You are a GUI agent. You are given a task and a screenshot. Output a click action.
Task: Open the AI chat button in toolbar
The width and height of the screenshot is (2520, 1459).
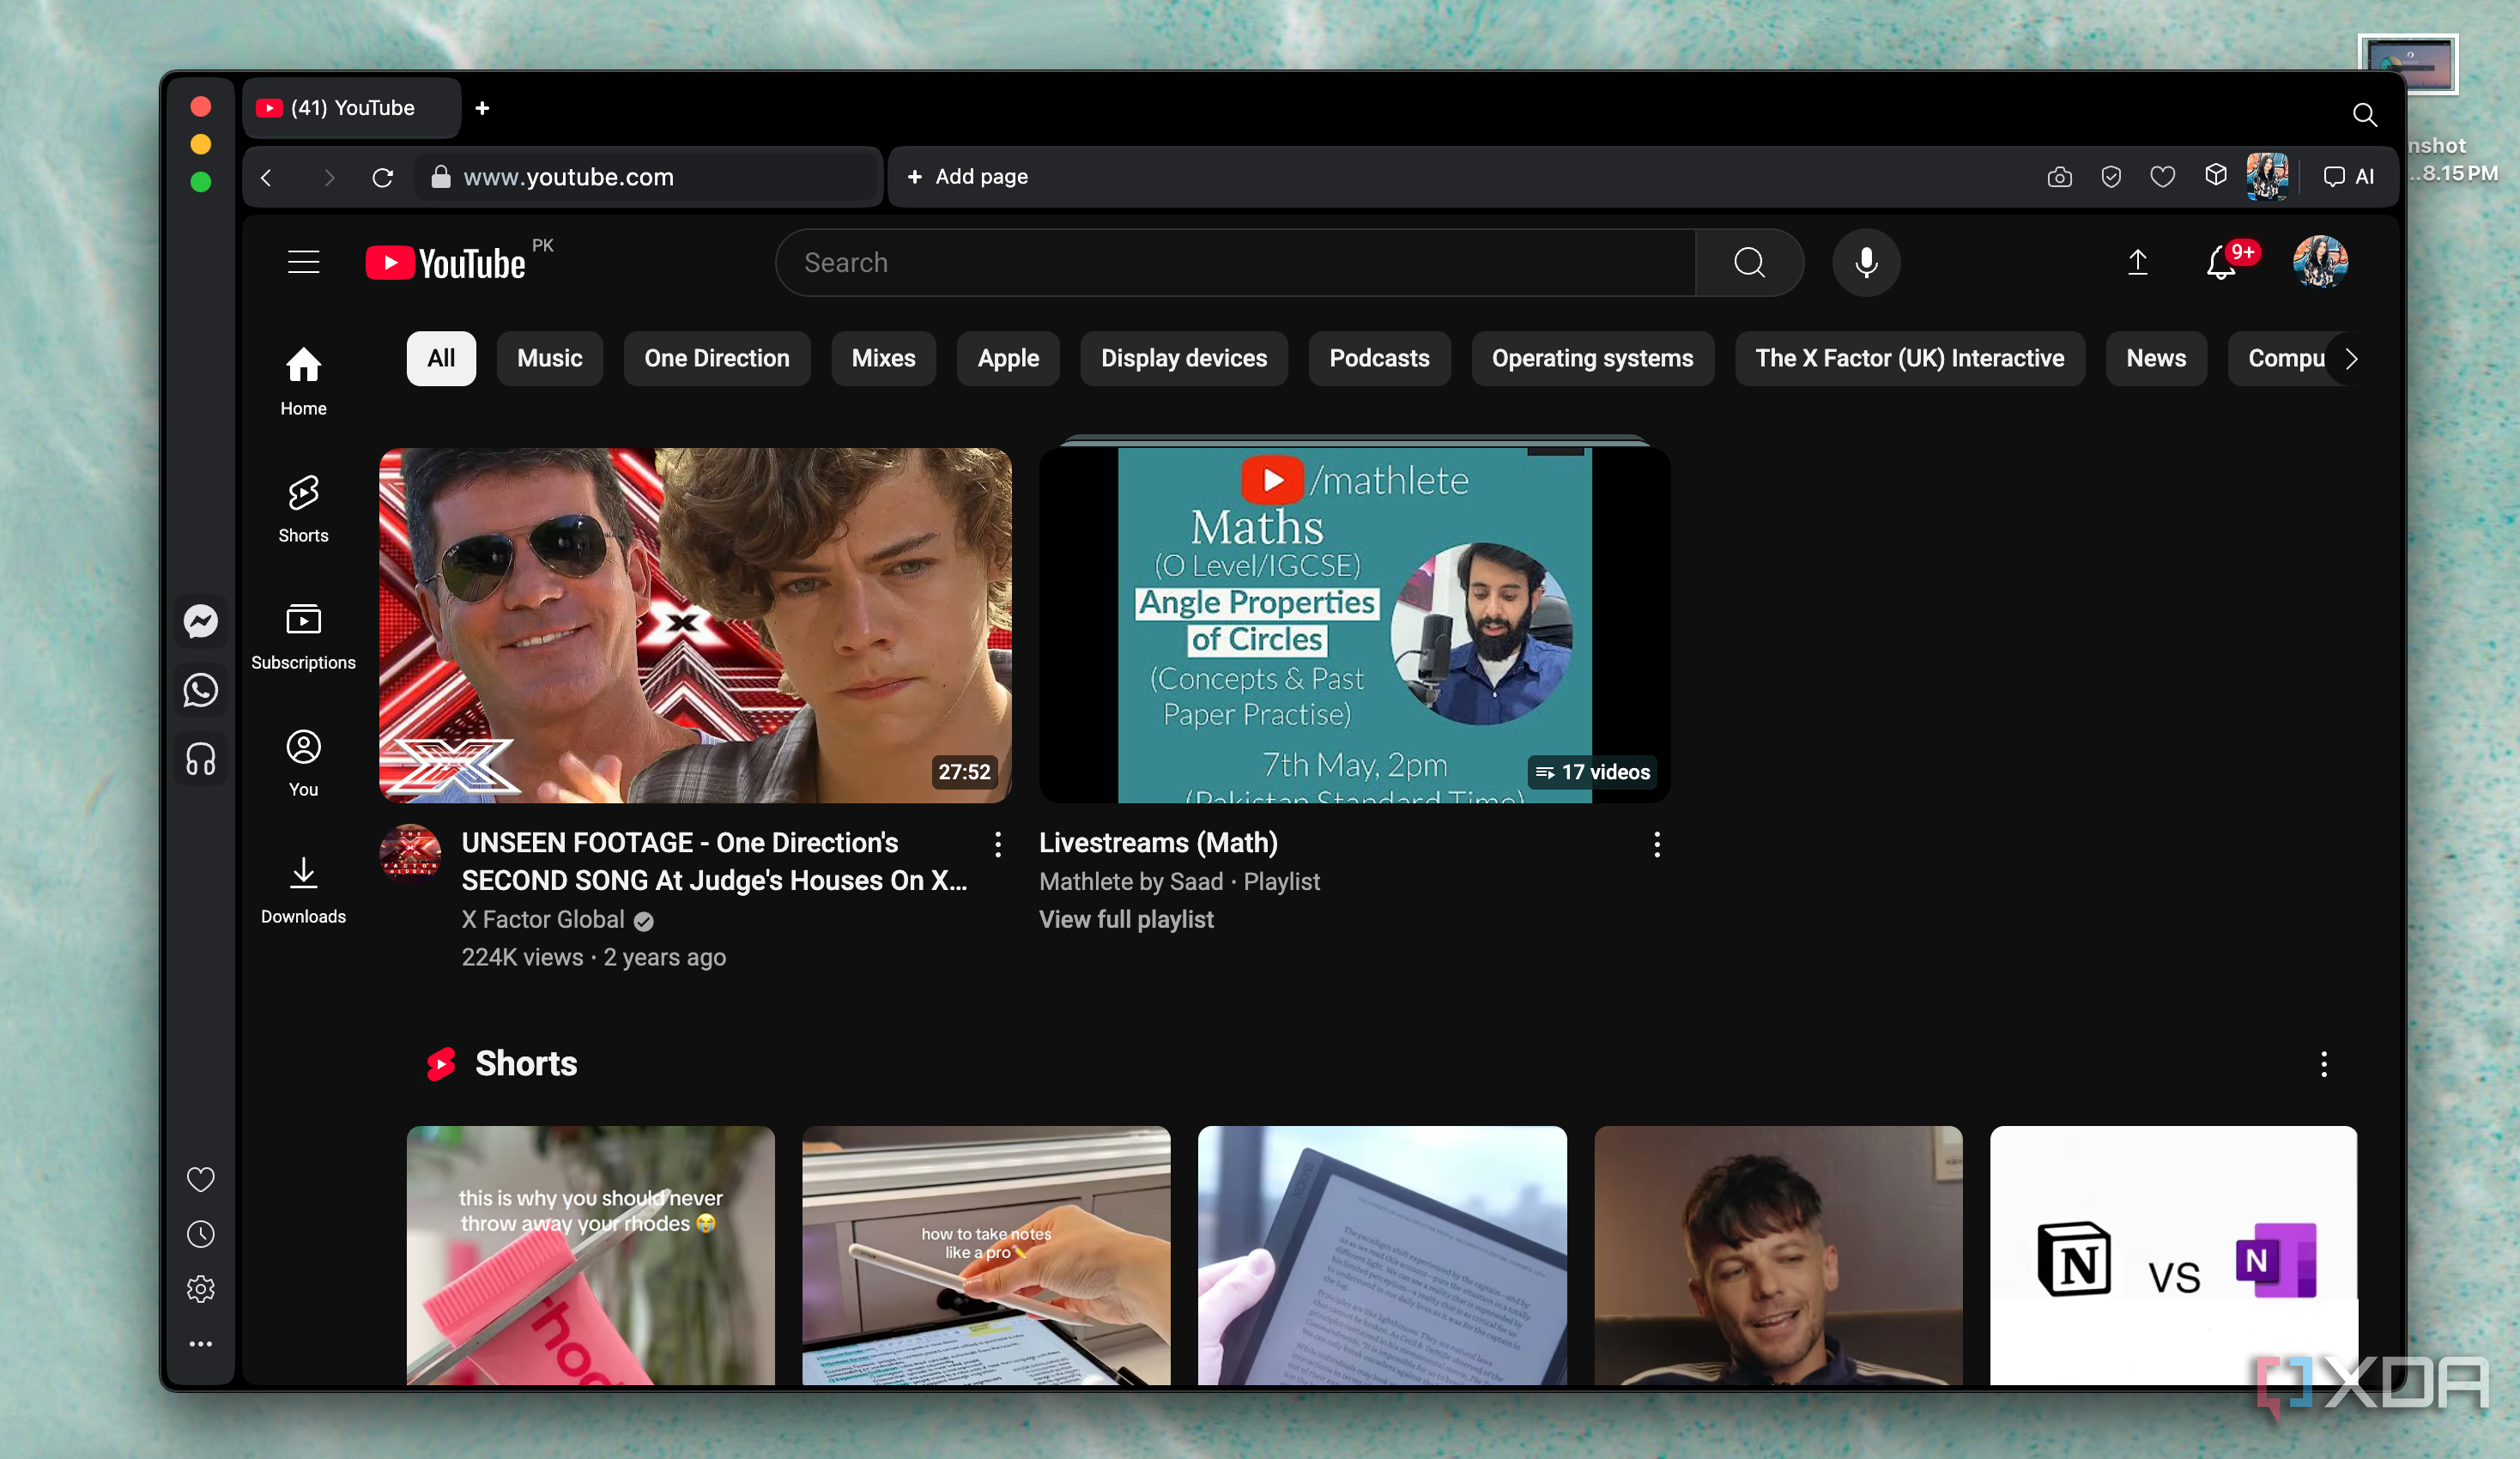2349,177
